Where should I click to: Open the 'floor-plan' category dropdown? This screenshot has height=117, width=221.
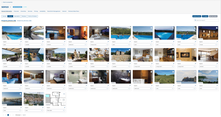point(55,110)
